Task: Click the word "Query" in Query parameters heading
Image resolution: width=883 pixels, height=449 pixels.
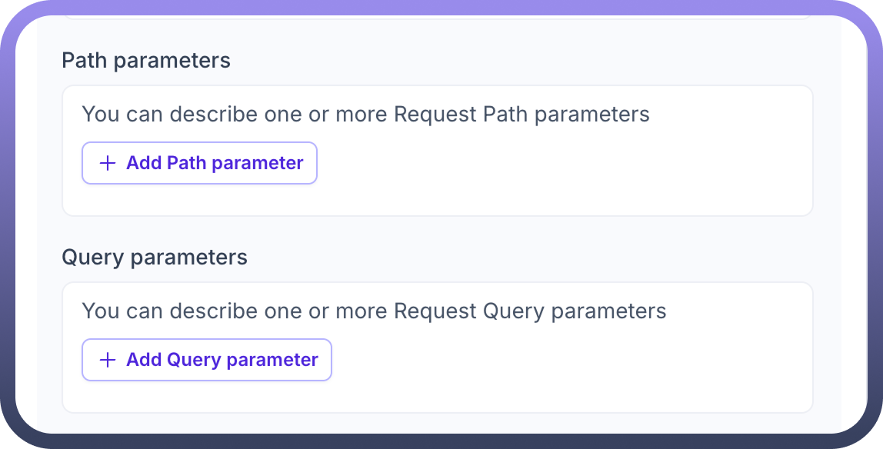Action: point(93,257)
